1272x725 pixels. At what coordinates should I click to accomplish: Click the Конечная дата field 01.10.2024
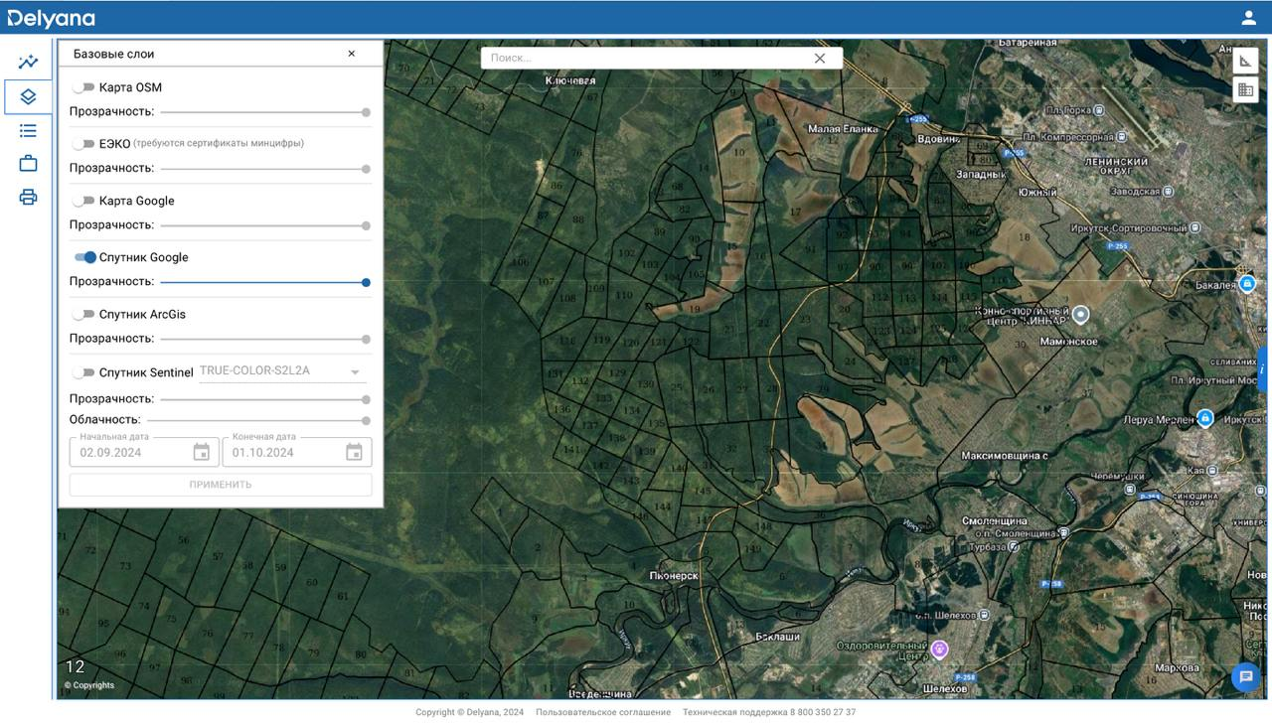[297, 452]
